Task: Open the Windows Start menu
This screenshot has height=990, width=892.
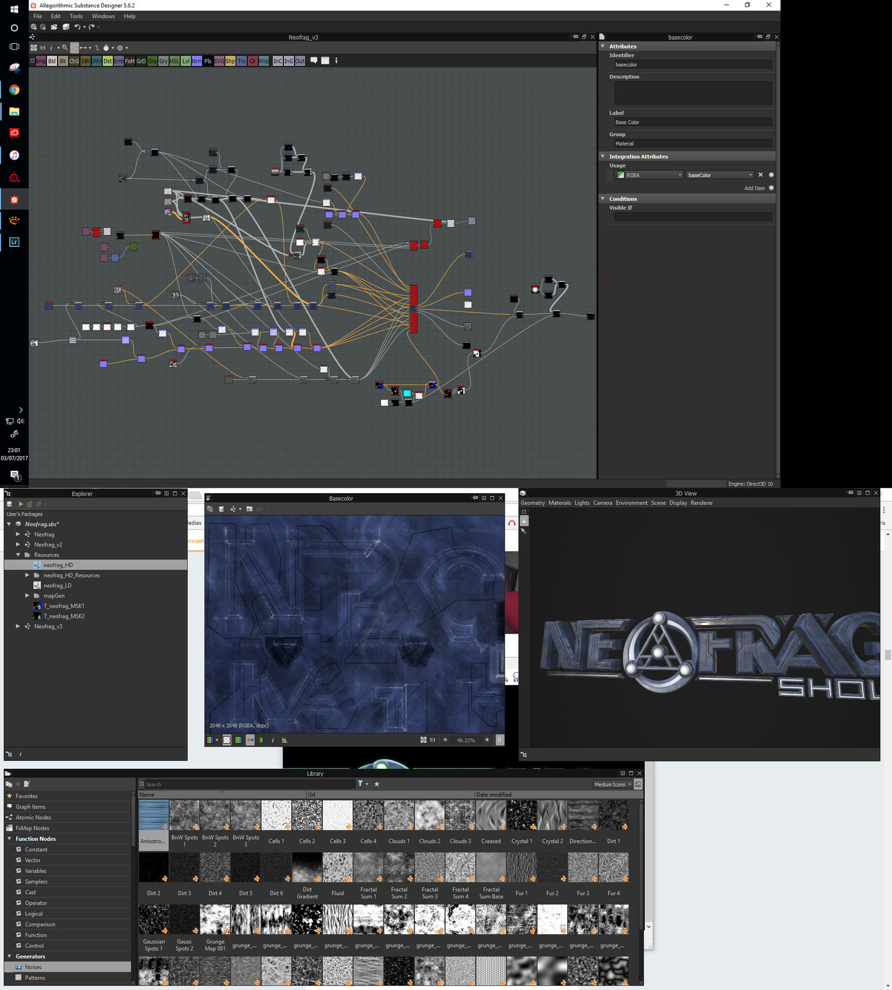Action: 14,9
